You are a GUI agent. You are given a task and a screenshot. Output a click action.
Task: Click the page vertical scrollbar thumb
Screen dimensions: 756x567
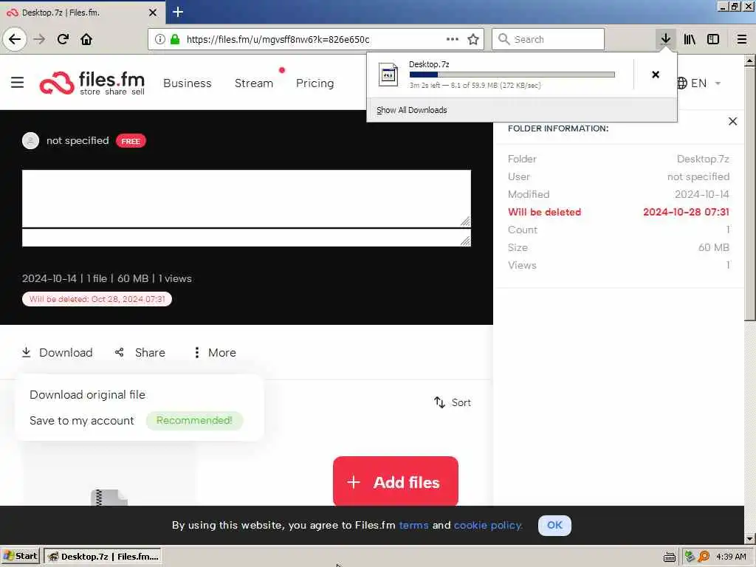[749, 194]
